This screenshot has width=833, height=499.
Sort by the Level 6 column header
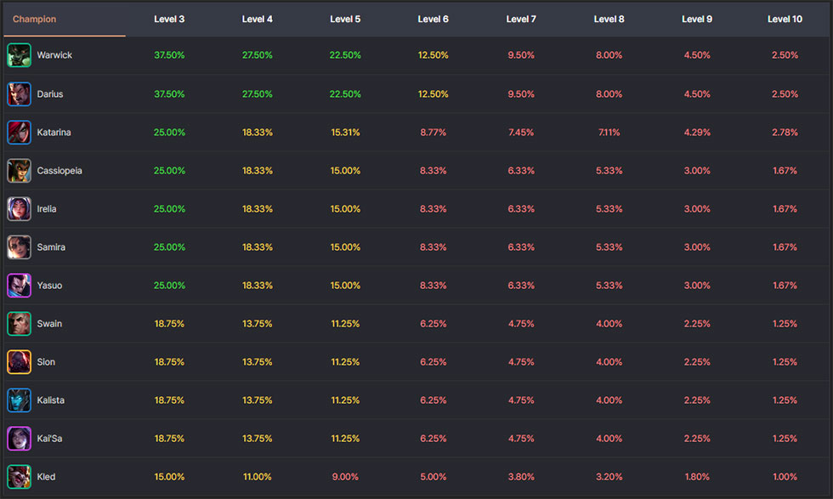click(433, 20)
